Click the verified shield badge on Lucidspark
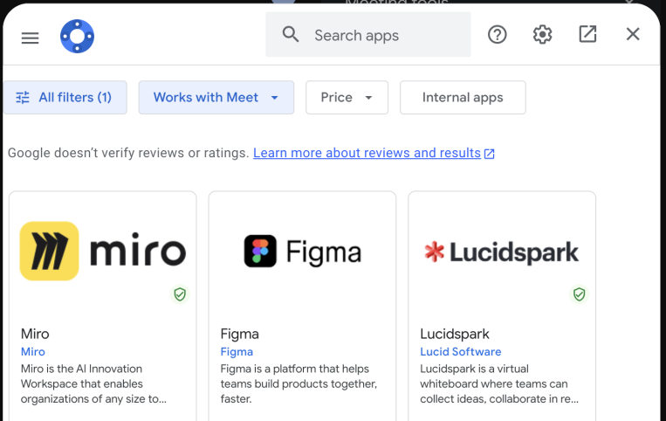This screenshot has height=421, width=666. pyautogui.click(x=579, y=294)
